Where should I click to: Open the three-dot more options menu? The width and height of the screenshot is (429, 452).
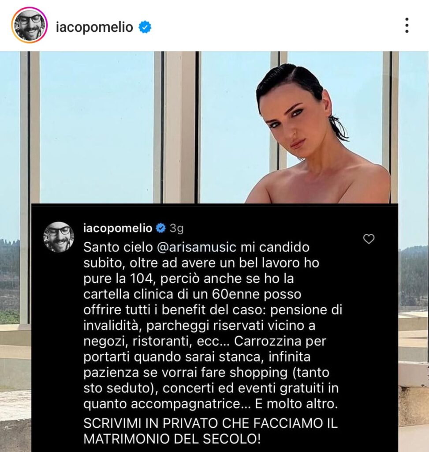(407, 25)
